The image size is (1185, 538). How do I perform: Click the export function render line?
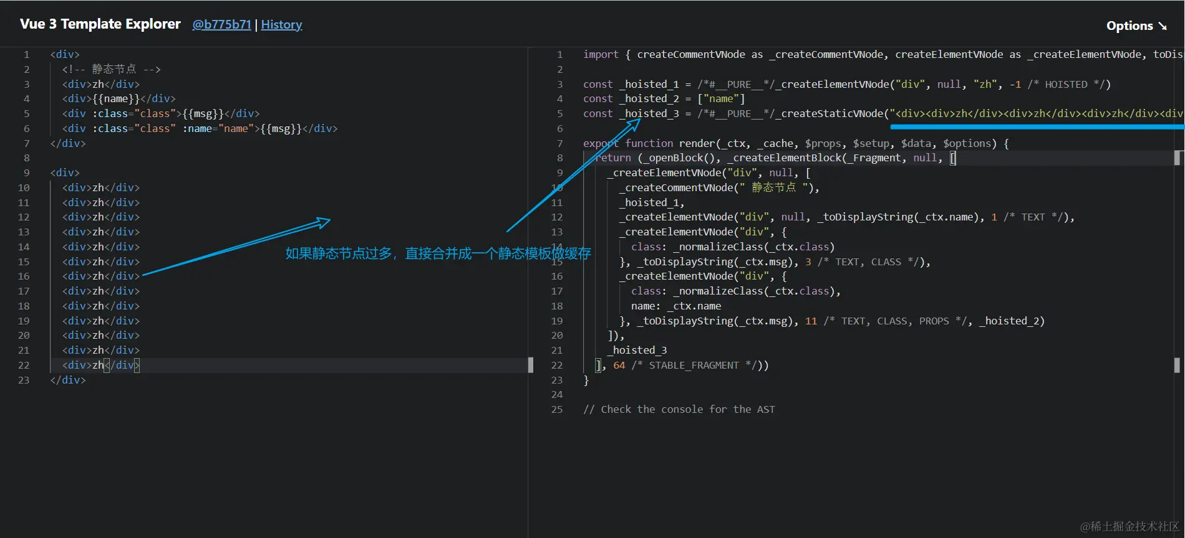pyautogui.click(x=796, y=143)
